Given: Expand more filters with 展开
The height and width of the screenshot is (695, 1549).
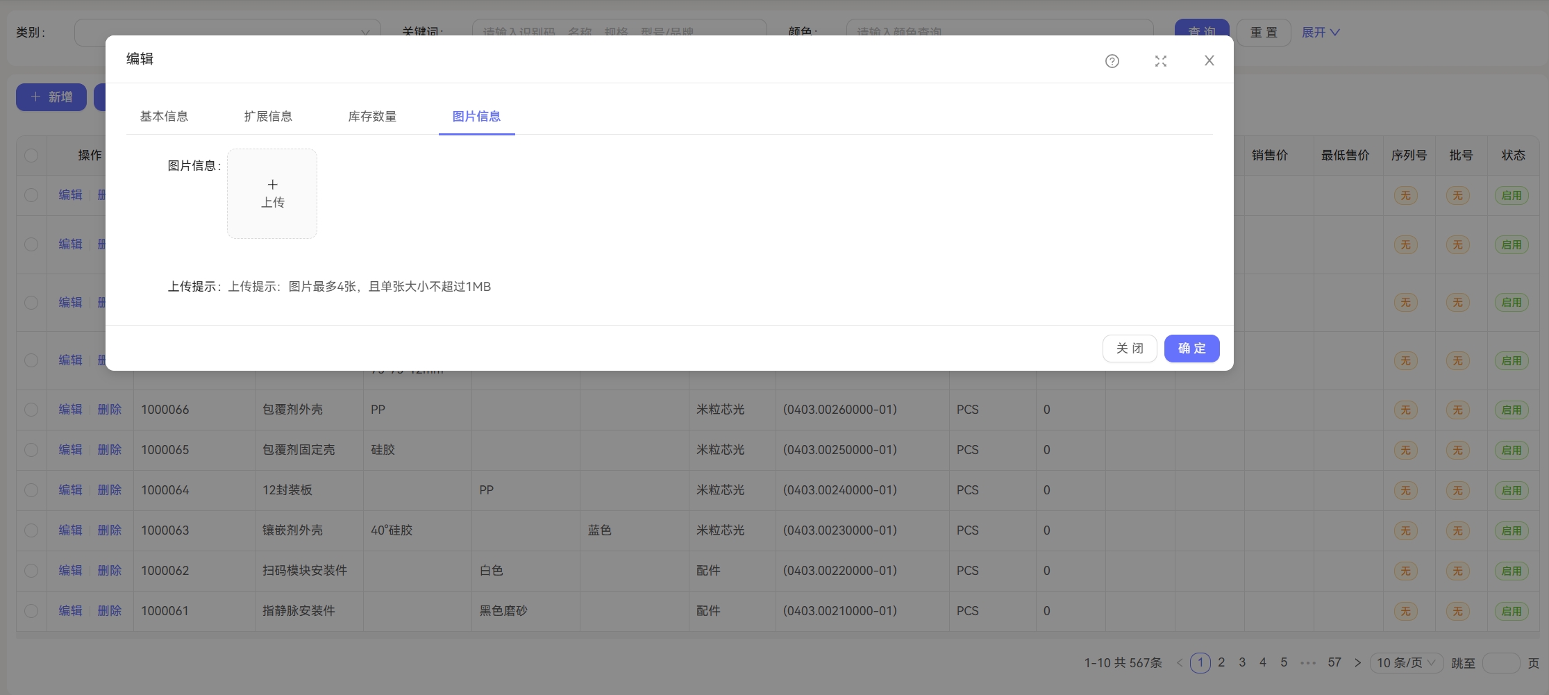Looking at the screenshot, I should (x=1320, y=33).
